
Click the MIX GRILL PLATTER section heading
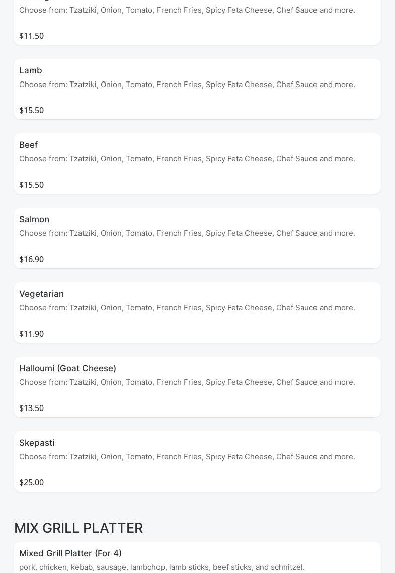coord(78,528)
